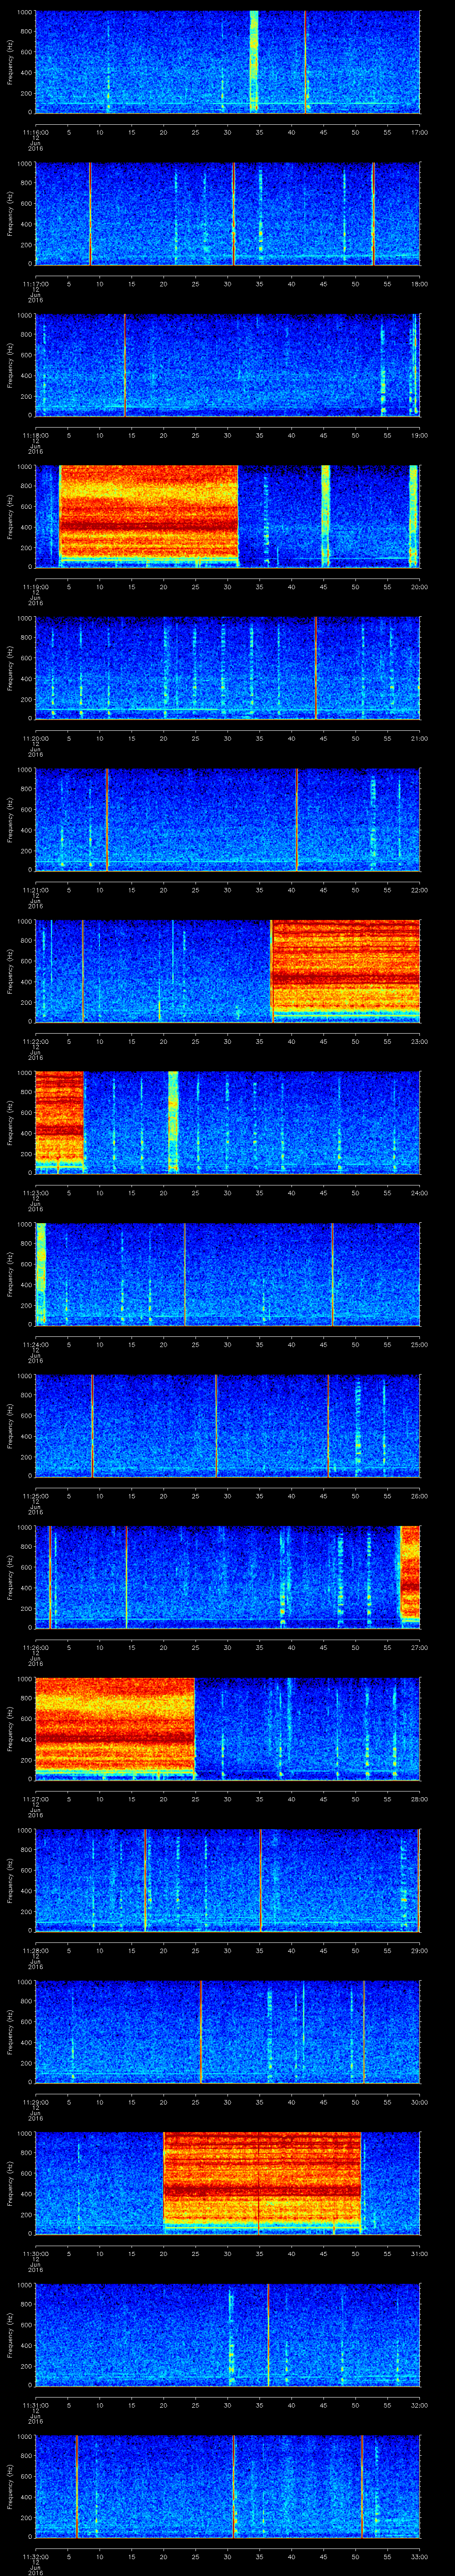455x2576 pixels.
Task: Select the spectrogram panel starting at 11:25:00
Action: (227, 1425)
